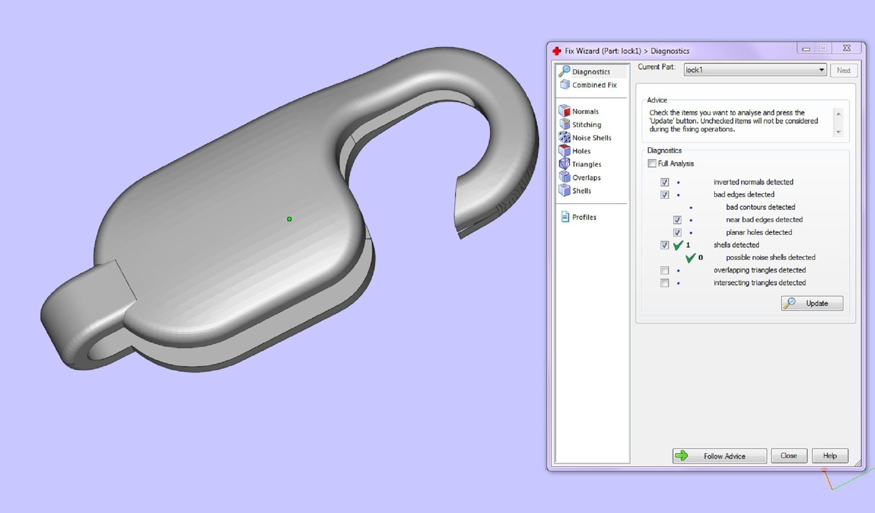The height and width of the screenshot is (513, 875).
Task: Select the Stitching tool icon
Action: click(x=564, y=124)
